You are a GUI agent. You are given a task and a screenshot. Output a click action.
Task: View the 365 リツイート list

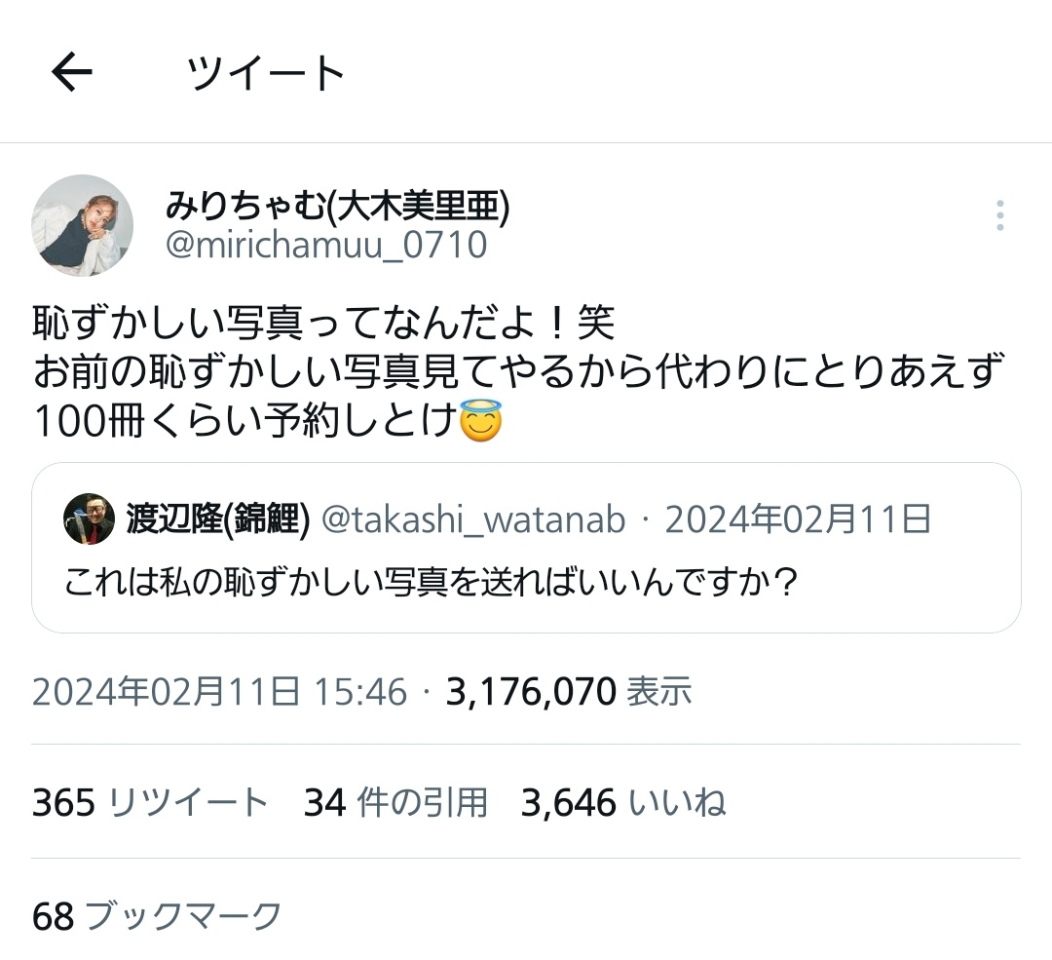(150, 803)
